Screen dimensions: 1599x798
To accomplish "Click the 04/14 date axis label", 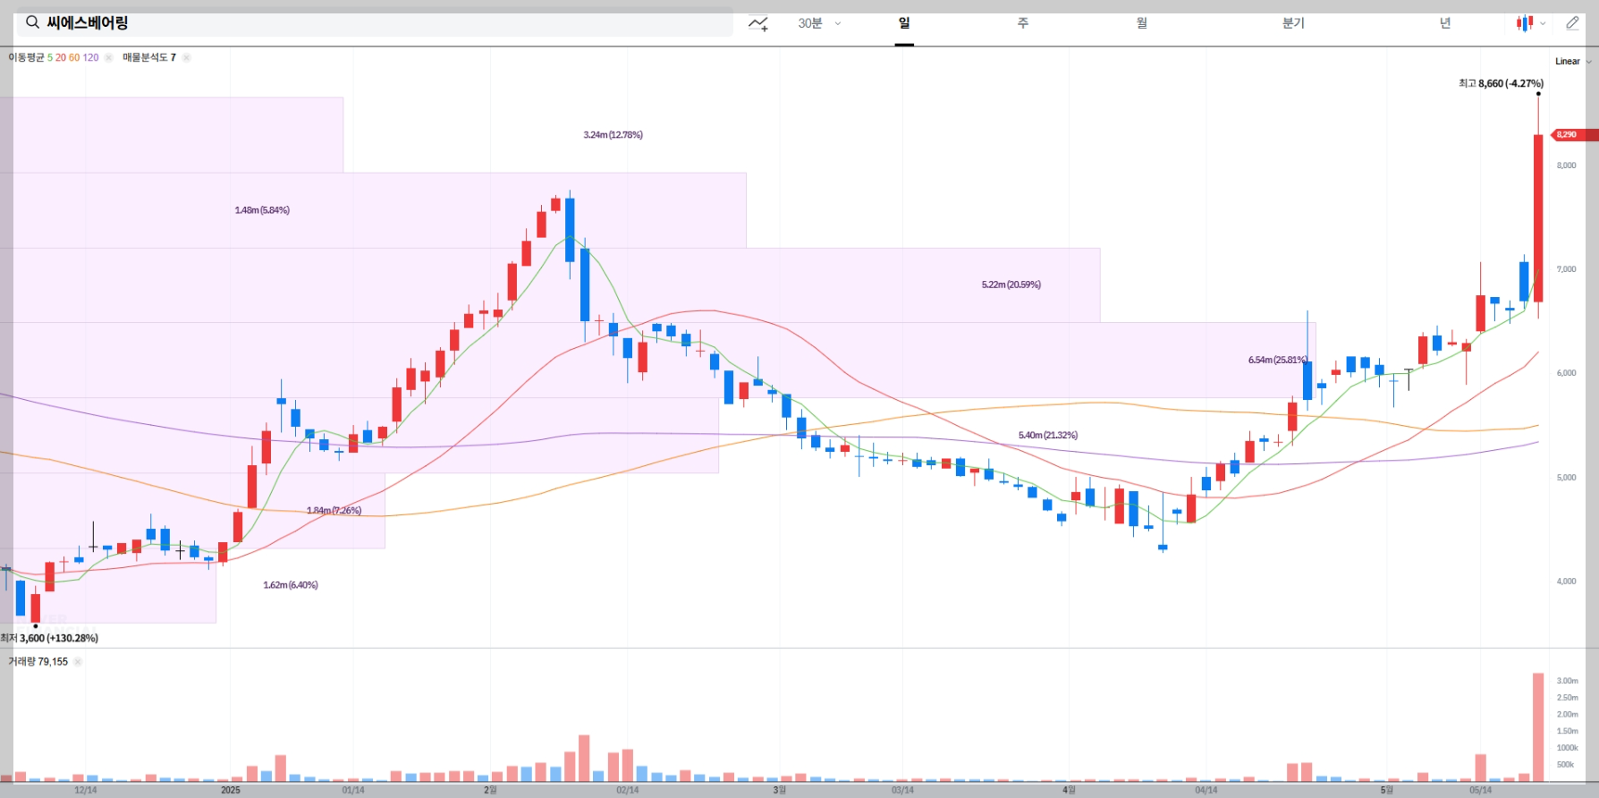I will [x=1206, y=790].
